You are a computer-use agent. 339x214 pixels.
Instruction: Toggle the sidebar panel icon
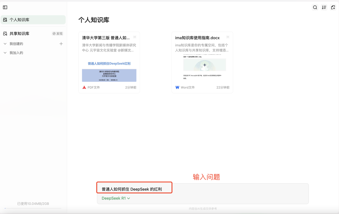point(5,7)
